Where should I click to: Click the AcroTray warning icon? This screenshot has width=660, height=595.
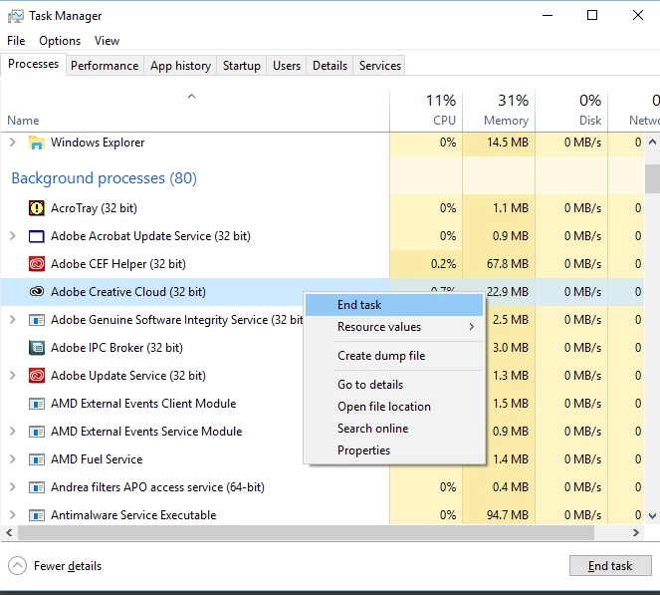pyautogui.click(x=37, y=208)
